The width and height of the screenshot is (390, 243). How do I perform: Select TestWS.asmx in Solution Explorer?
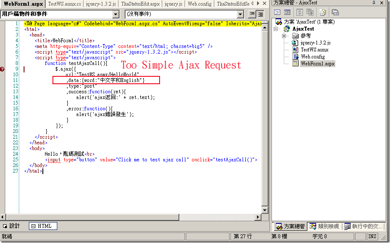tap(315, 50)
